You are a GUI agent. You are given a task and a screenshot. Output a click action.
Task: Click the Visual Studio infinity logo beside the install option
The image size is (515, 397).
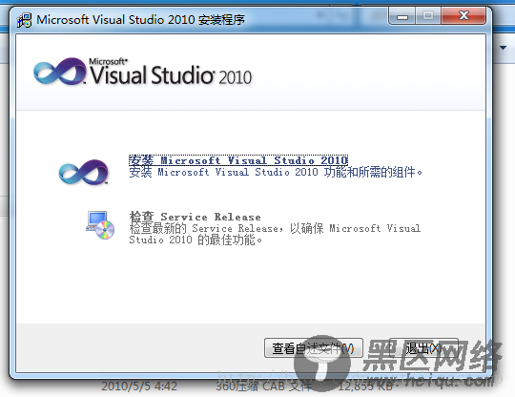pyautogui.click(x=83, y=172)
